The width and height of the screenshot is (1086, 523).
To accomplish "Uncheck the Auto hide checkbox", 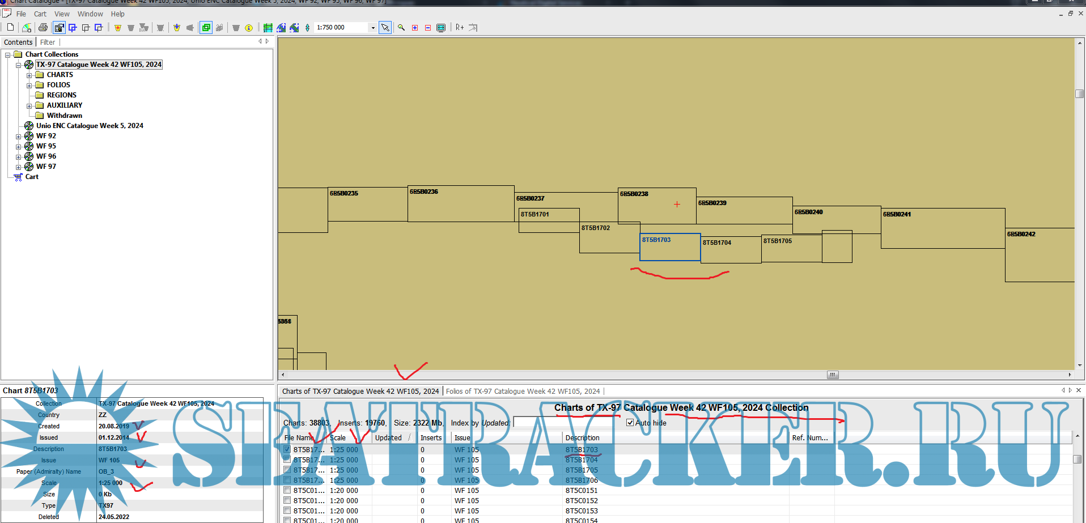I will [630, 423].
